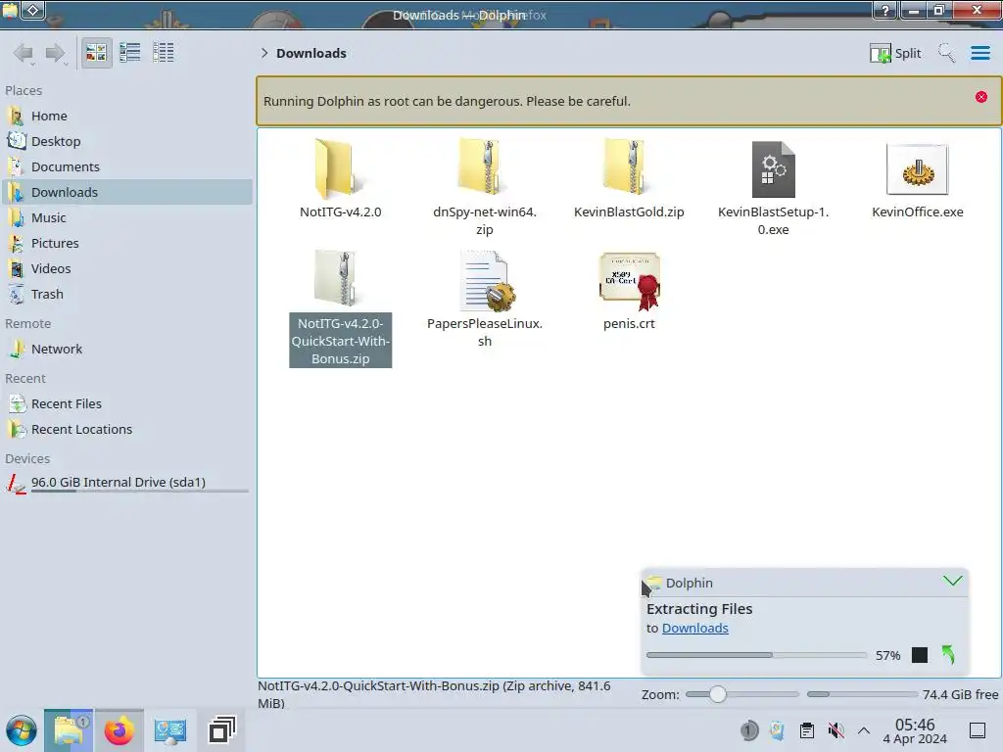Image resolution: width=1003 pixels, height=752 pixels.
Task: Click the green arrow icon beside stop
Action: pos(948,655)
